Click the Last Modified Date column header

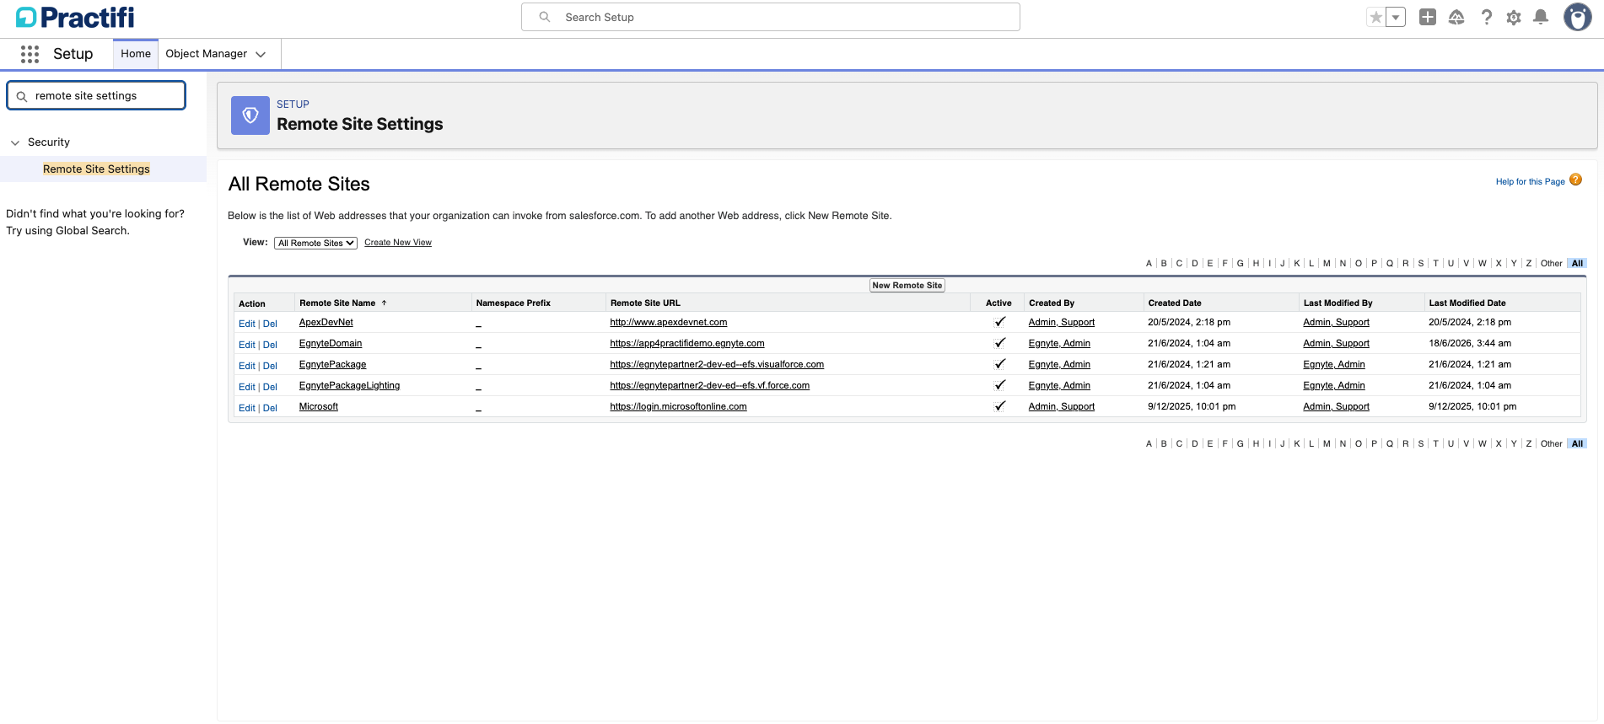coord(1467,303)
